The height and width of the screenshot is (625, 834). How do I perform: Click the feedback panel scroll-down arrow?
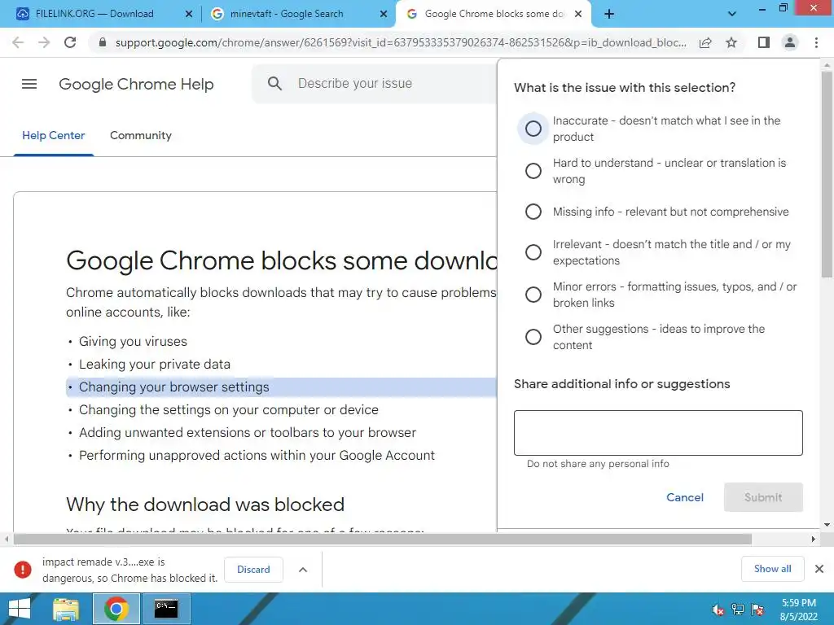coord(827,525)
